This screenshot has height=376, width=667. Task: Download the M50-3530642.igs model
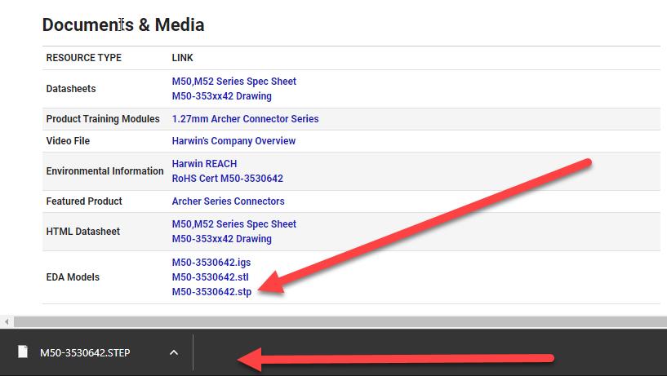(211, 263)
